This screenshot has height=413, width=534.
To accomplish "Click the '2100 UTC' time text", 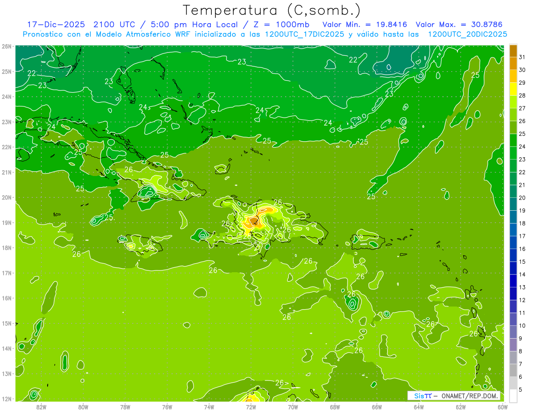I will [x=115, y=25].
